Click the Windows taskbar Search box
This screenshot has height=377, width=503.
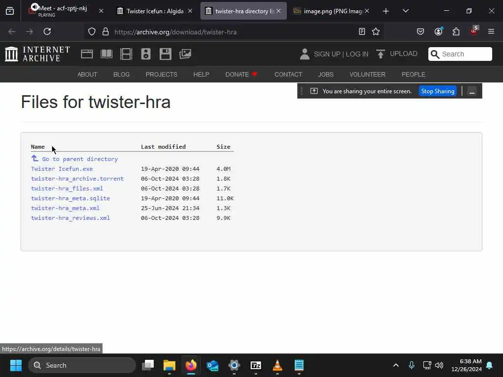(x=82, y=365)
